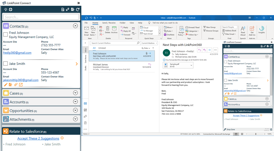The height and width of the screenshot is (151, 274).
Task: Click Forward in Outlook ribbon
Action: [x=125, y=35]
